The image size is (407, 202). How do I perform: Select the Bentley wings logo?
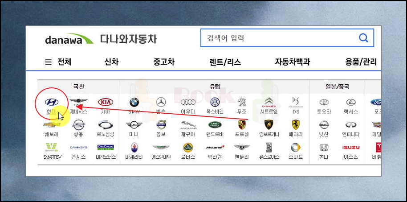[242, 148]
